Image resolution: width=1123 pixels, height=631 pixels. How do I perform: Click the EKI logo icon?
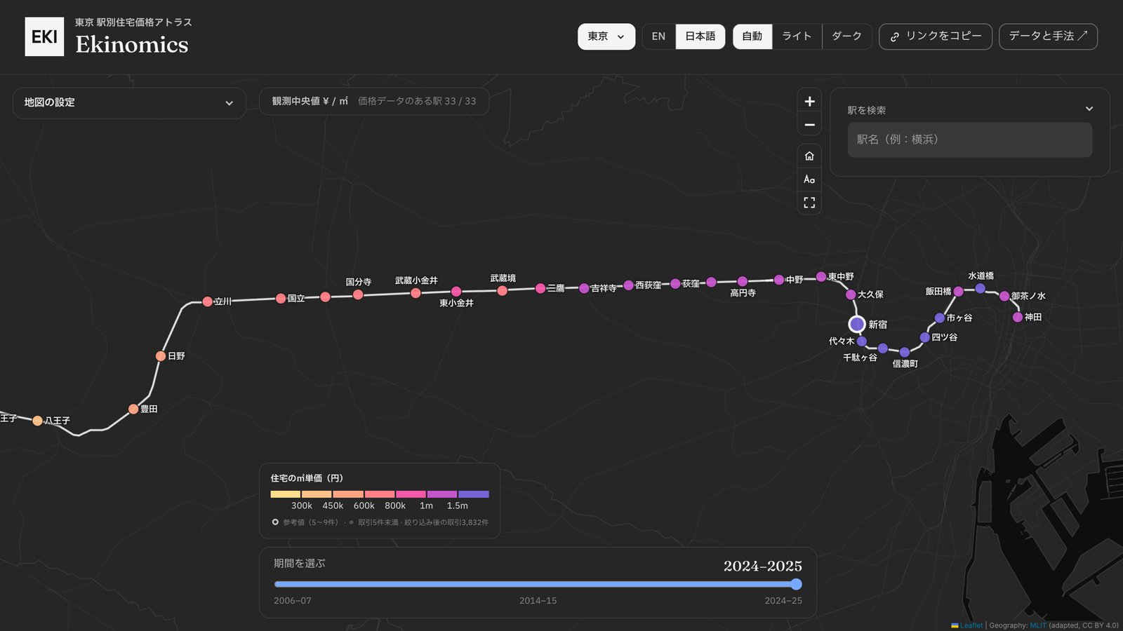pyautogui.click(x=44, y=36)
